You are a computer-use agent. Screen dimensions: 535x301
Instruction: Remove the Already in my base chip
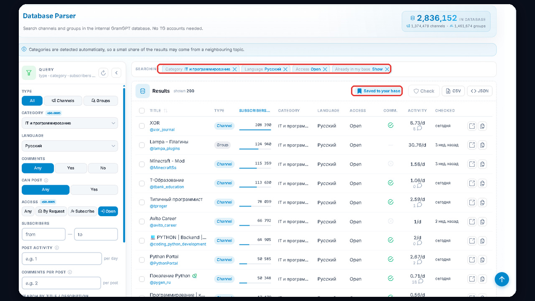387,69
